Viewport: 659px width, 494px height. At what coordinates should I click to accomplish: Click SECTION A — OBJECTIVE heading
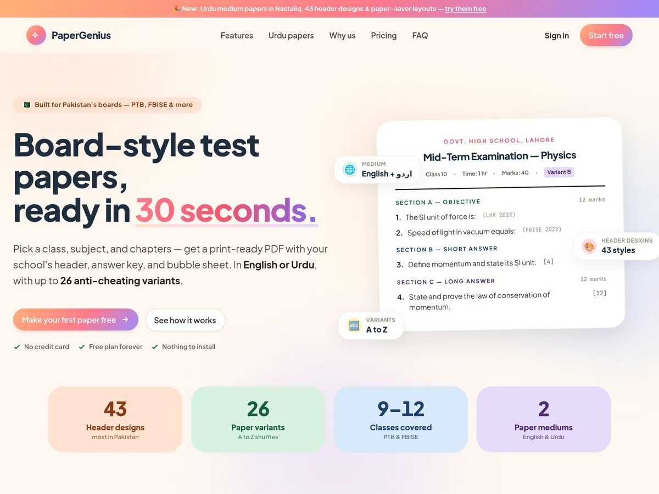click(438, 202)
